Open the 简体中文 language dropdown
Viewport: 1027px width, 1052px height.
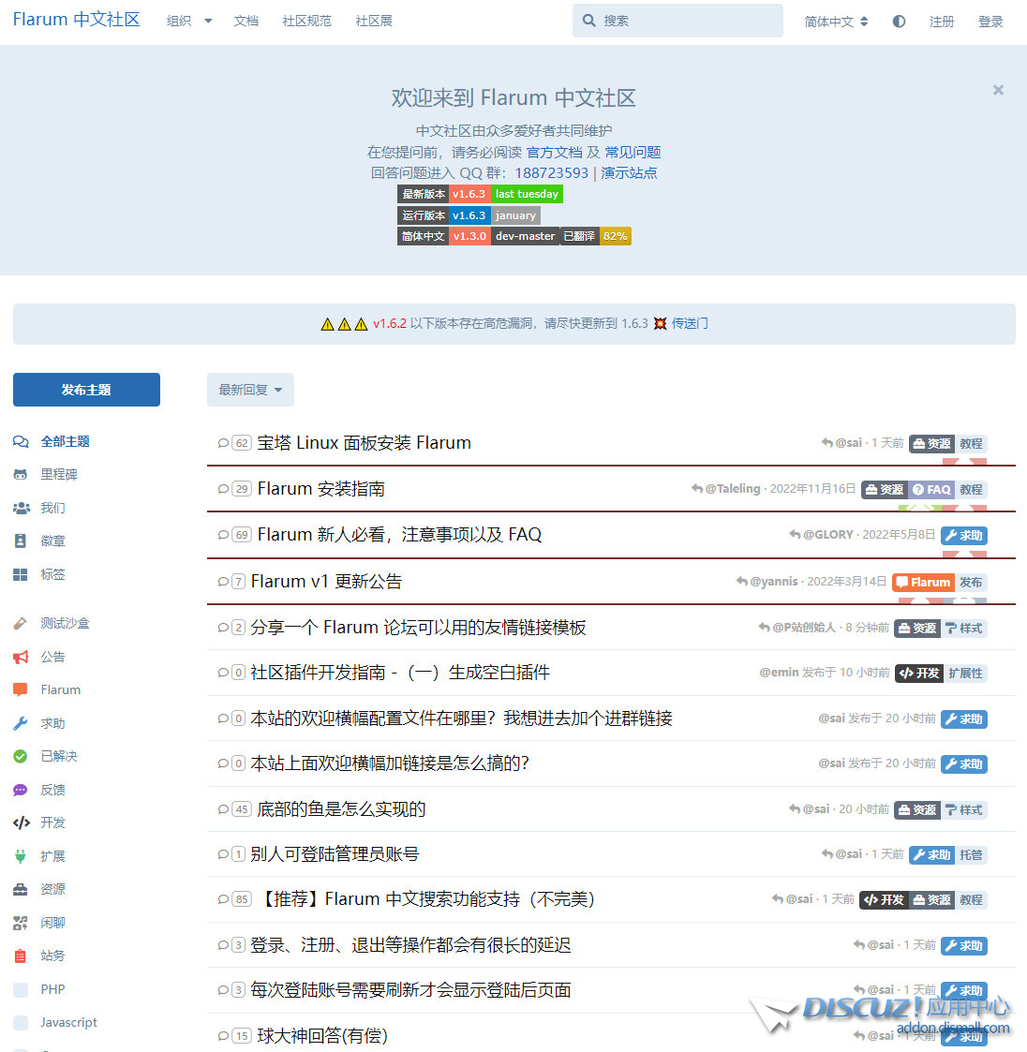tap(836, 22)
